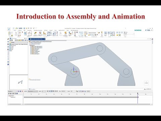Click the FRONT view cube face
Image resolution: width=161 pixels, height=121 pixels.
tap(146, 83)
